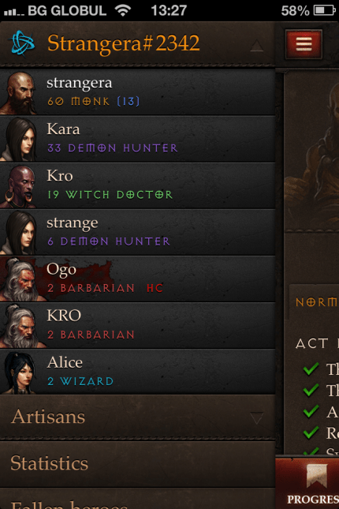339x509 pixels.
Task: Open the red hamburger menu button
Action: point(304,44)
